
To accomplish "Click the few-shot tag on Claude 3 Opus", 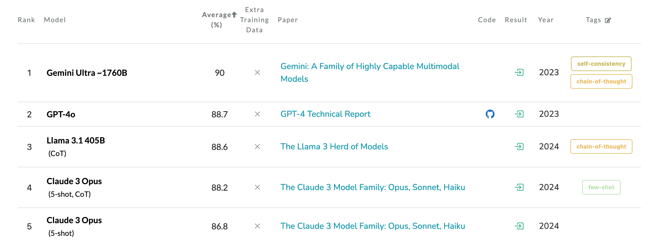I will coord(601,187).
